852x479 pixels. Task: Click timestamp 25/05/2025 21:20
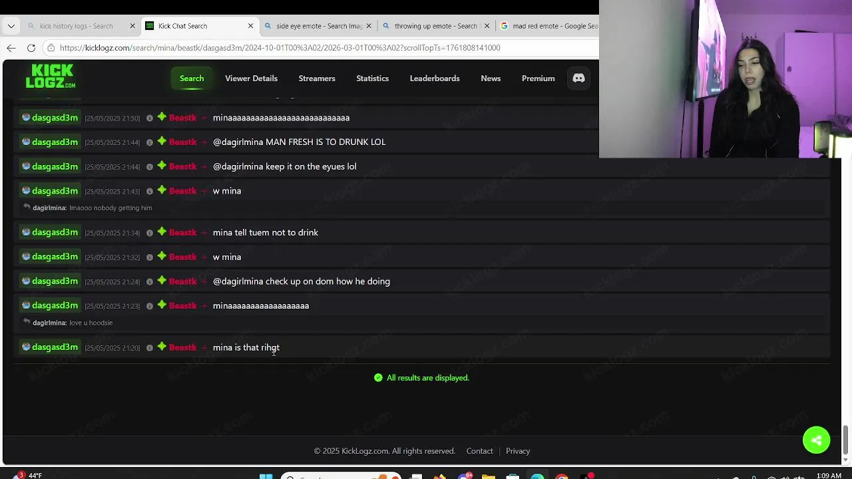click(112, 348)
